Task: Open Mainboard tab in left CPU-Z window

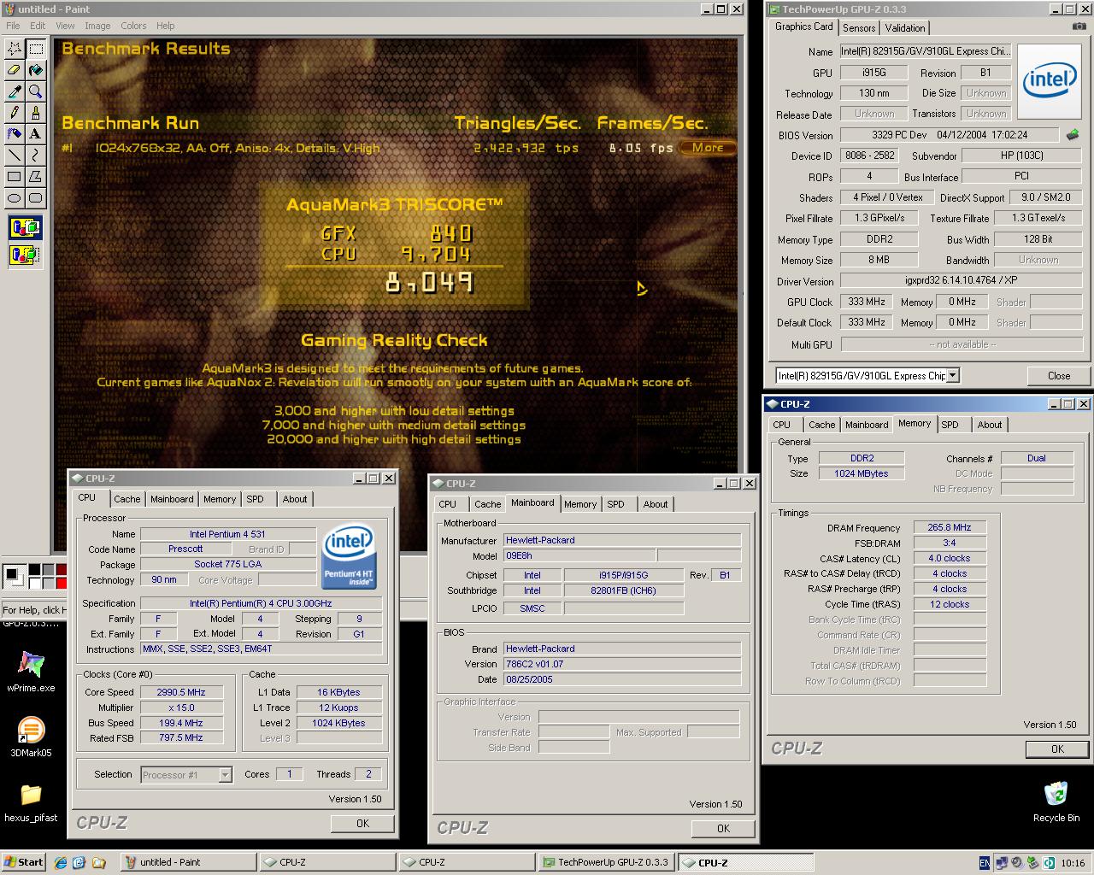Action: [x=172, y=499]
